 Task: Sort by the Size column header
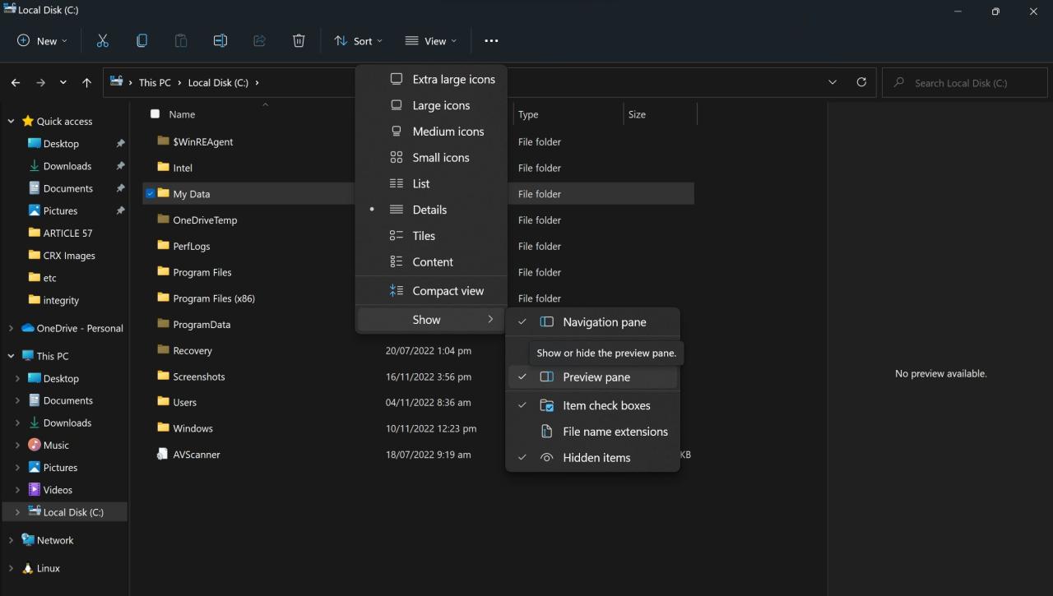point(637,114)
